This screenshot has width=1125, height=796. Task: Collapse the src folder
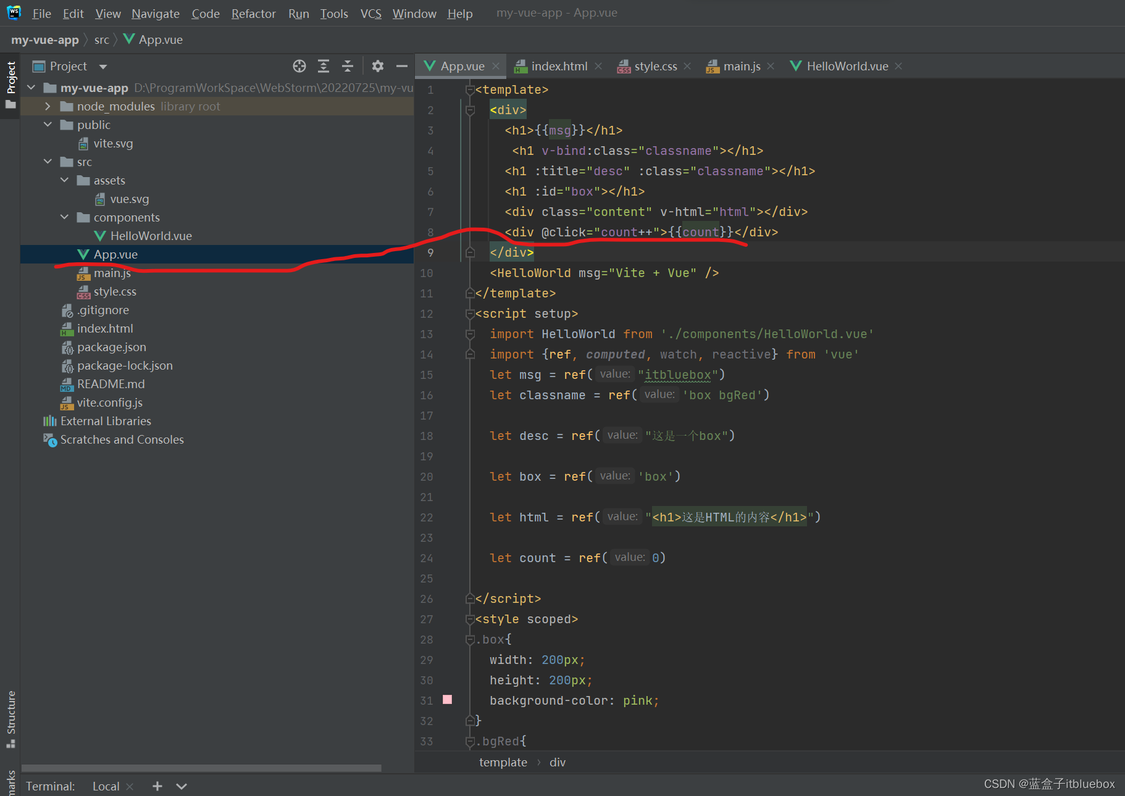[48, 162]
